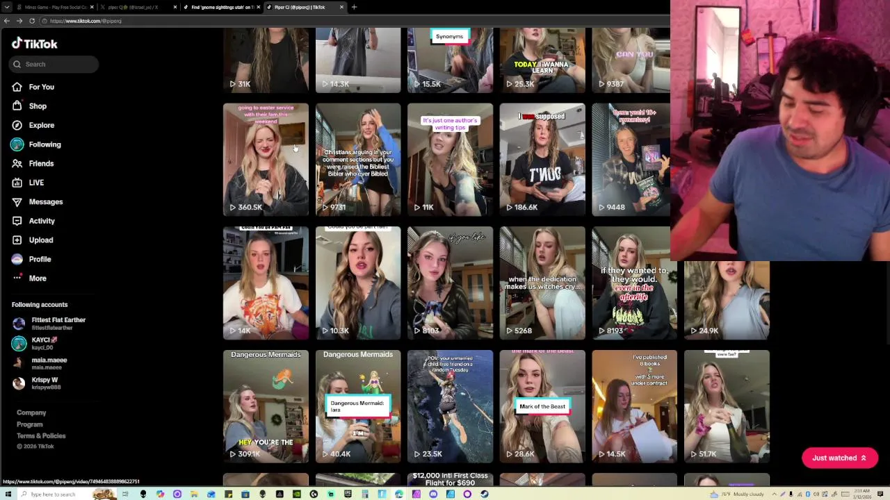
Task: Open the video with 51.7K views
Action: pyautogui.click(x=727, y=406)
